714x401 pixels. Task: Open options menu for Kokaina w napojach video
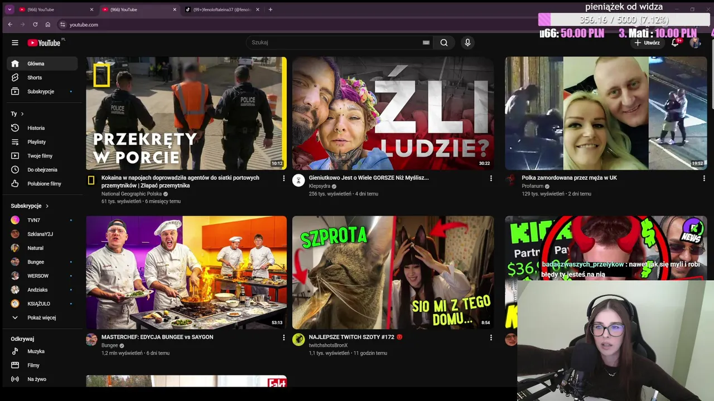pos(283,178)
